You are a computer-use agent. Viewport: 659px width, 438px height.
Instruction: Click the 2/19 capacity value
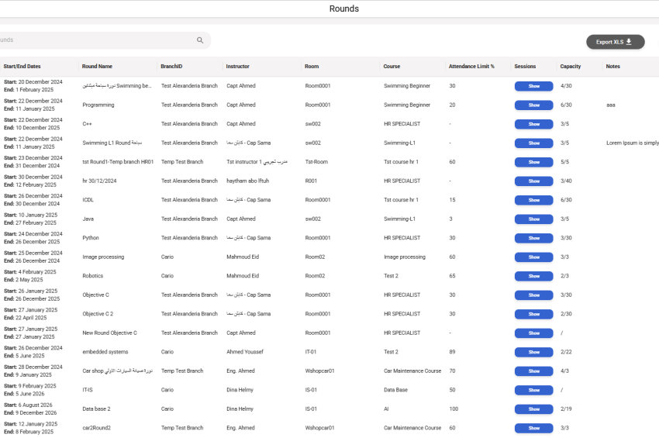[x=566, y=409]
